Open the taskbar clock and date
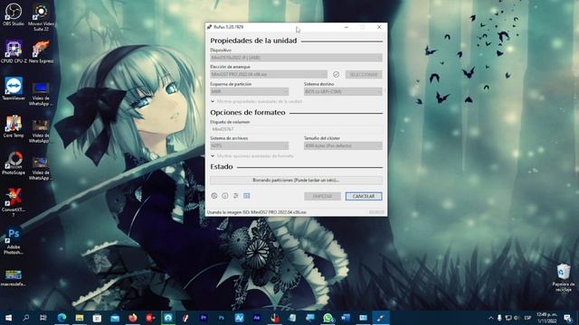Screen dimensions: 579x325 click(547, 318)
